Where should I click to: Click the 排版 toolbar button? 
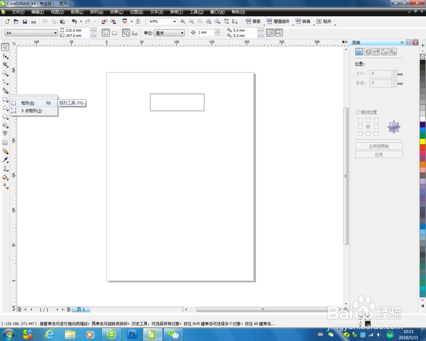click(253, 21)
